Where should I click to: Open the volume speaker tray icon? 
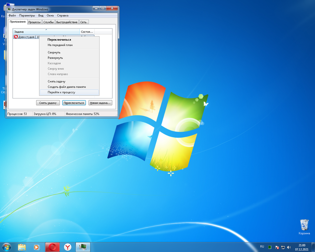289,247
